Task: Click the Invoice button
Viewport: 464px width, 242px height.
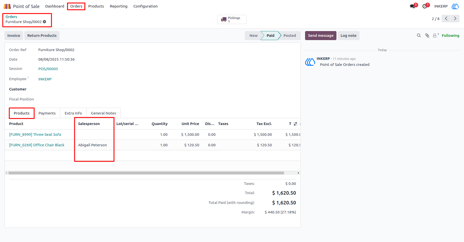Action: 14,36
